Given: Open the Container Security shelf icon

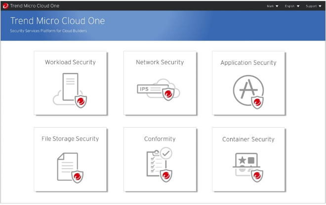Looking at the screenshot, I should coord(248,168).
